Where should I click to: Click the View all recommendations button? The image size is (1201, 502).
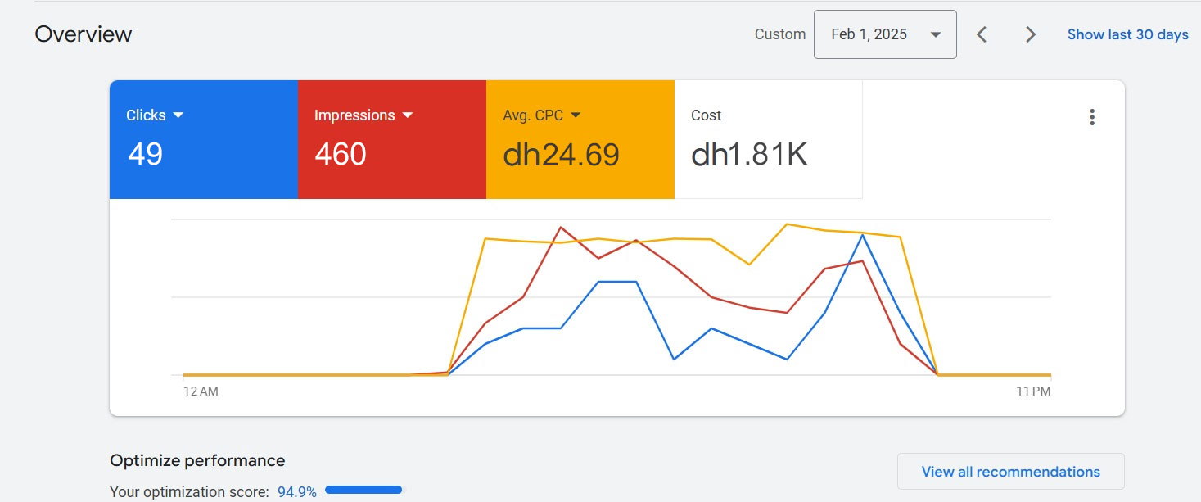click(x=1010, y=472)
